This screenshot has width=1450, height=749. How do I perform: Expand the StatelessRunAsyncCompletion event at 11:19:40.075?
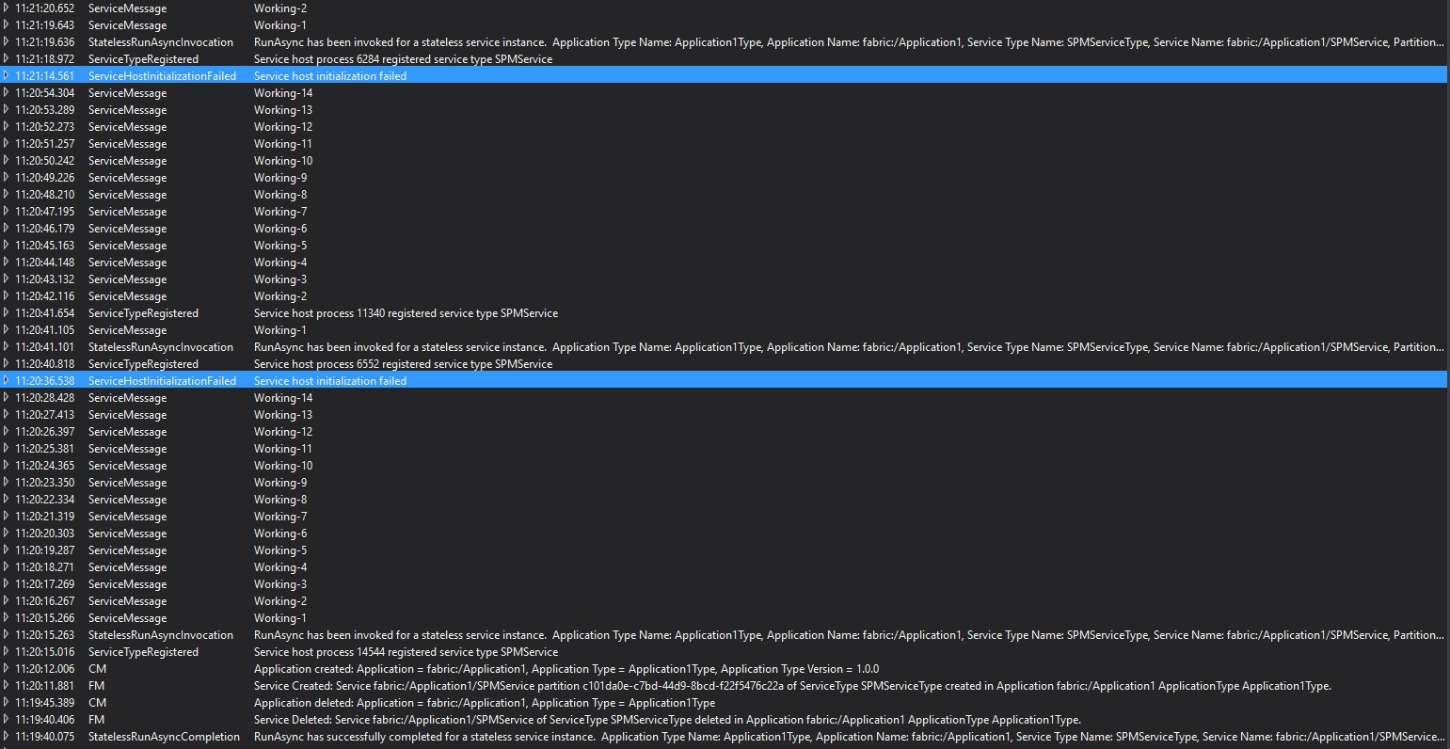click(x=7, y=736)
